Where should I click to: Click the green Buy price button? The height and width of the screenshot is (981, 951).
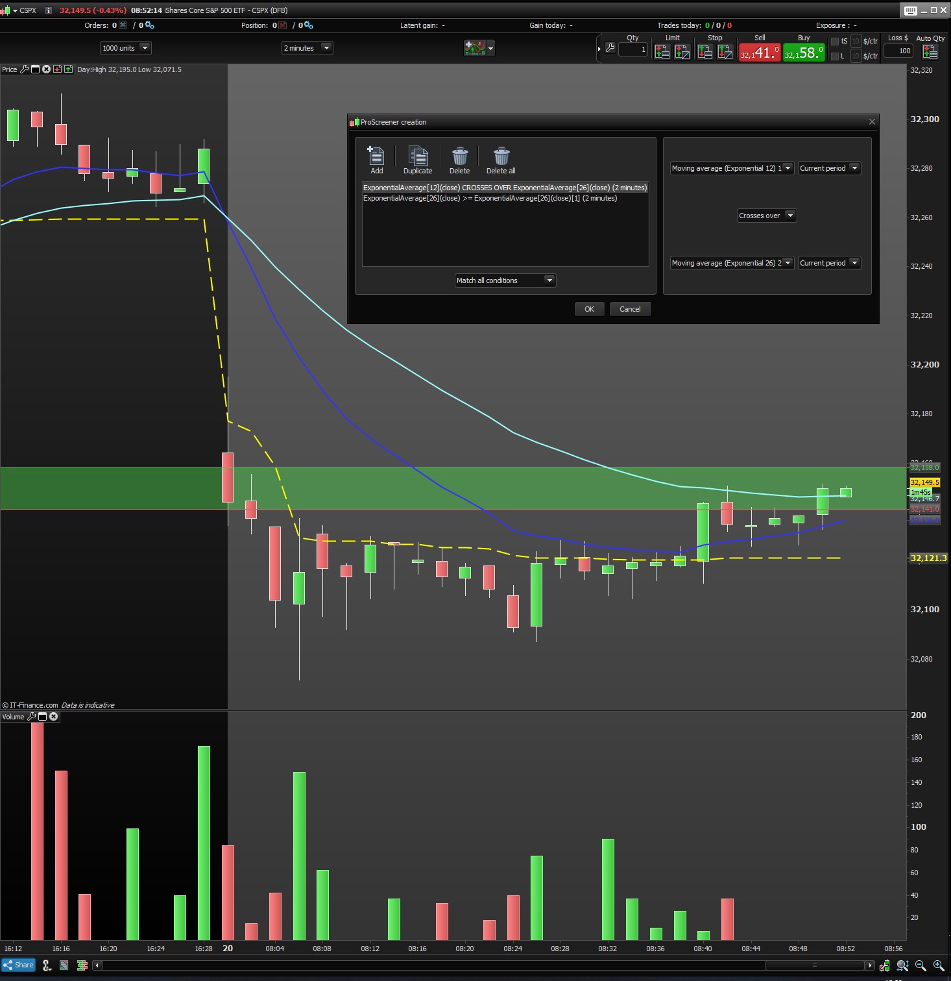tap(804, 53)
